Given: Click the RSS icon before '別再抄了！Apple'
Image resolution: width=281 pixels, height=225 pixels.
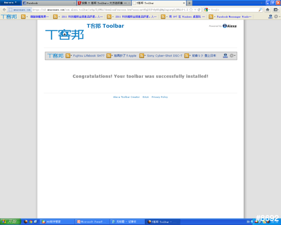Looking at the screenshot, I should click(109, 56).
